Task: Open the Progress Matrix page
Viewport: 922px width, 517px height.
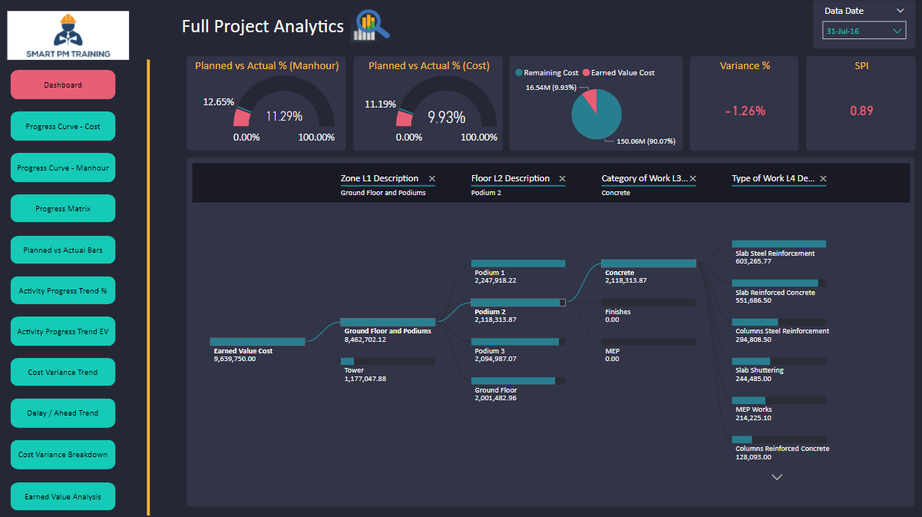Action: [62, 208]
